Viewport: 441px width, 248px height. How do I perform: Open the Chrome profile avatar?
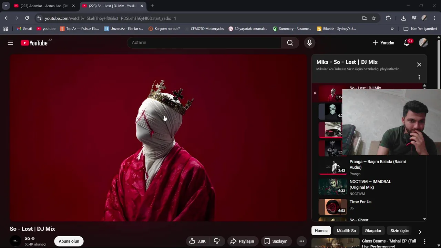pyautogui.click(x=424, y=18)
